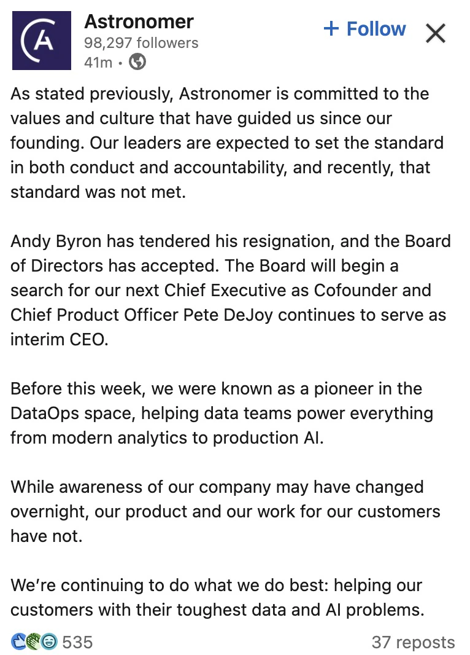The width and height of the screenshot is (470, 655).
Task: Click the paragraph starting "As stated previously"
Action: [227, 143]
